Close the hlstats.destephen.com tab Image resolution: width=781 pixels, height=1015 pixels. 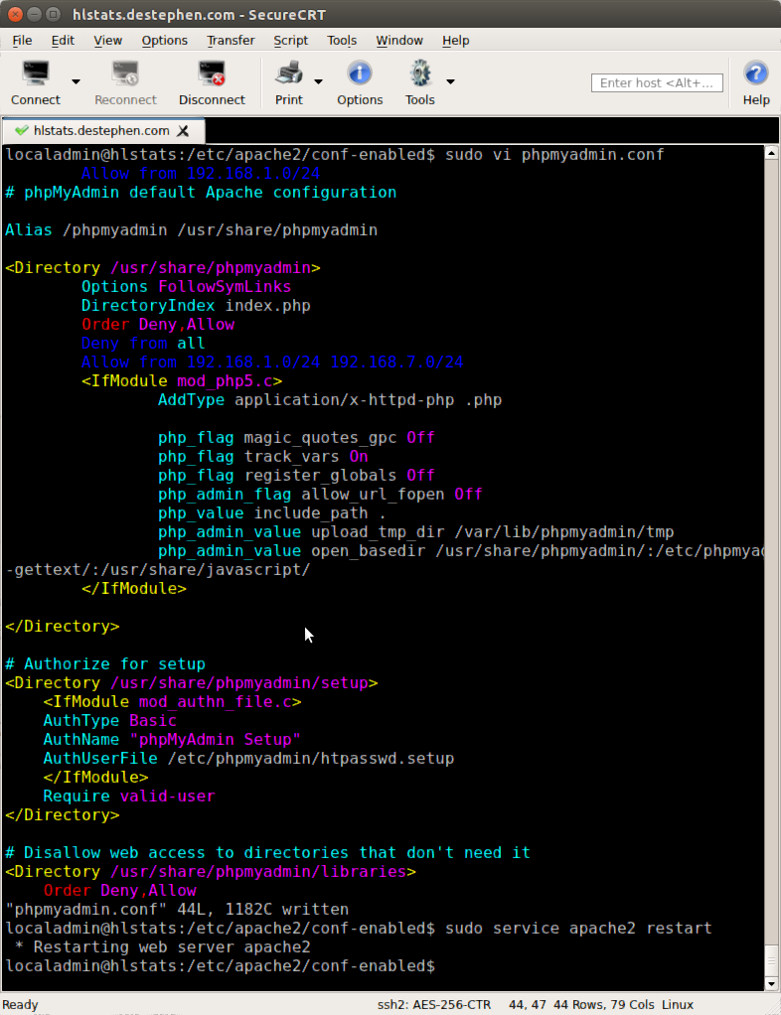[183, 131]
